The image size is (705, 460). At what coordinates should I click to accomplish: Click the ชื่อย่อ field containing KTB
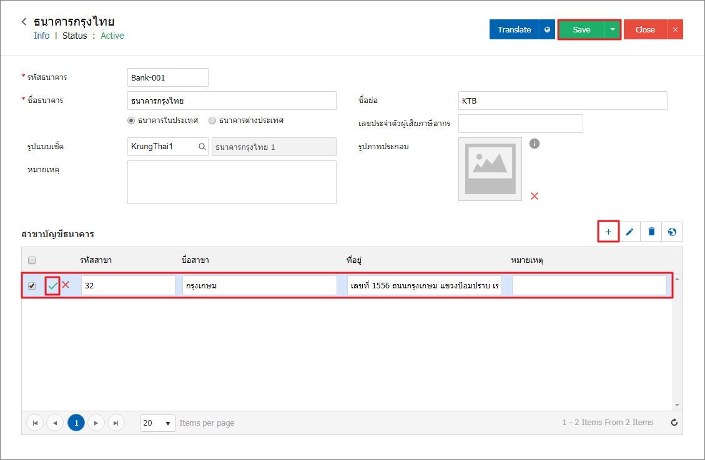[x=563, y=100]
